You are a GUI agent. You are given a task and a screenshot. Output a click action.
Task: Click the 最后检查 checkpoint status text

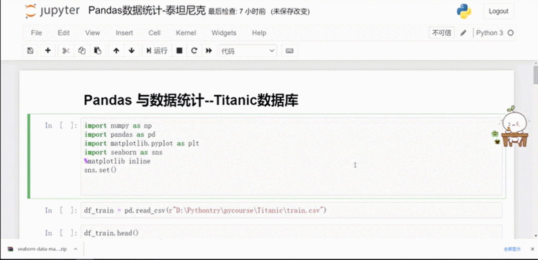tap(237, 11)
